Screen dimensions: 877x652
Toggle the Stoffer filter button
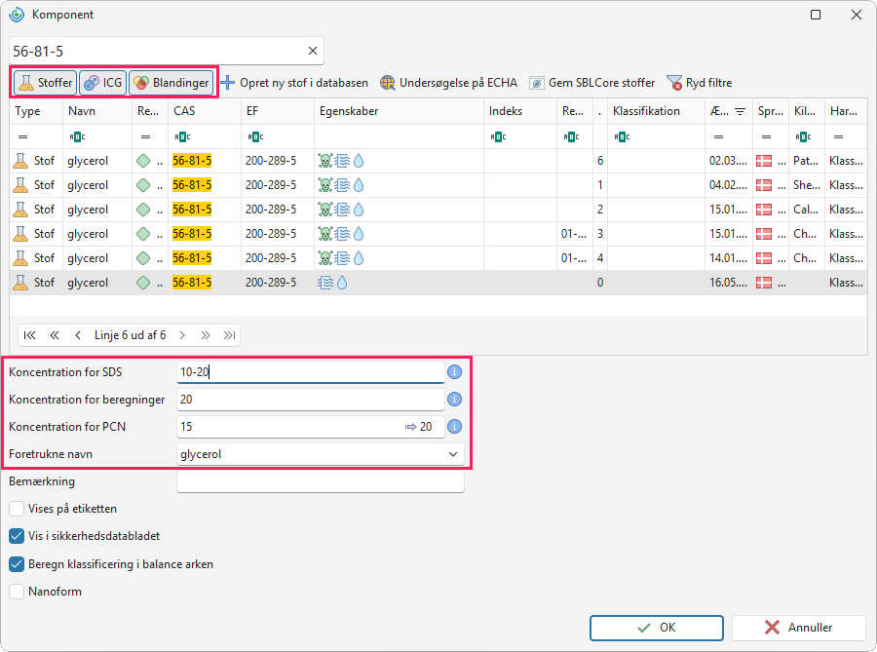(x=45, y=83)
